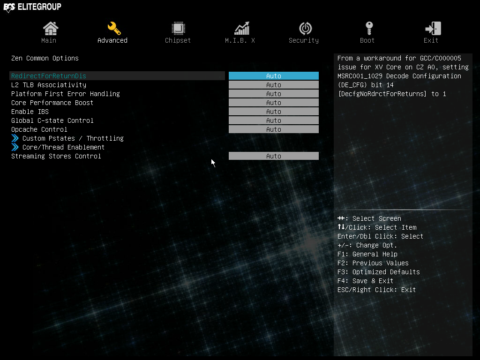Switch to the Exit tab label
Image resolution: width=480 pixels, height=360 pixels.
(431, 40)
